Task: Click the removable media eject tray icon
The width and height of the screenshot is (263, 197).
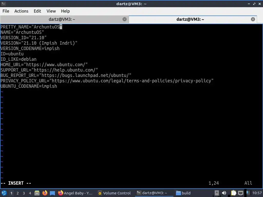Action: [x=217, y=193]
